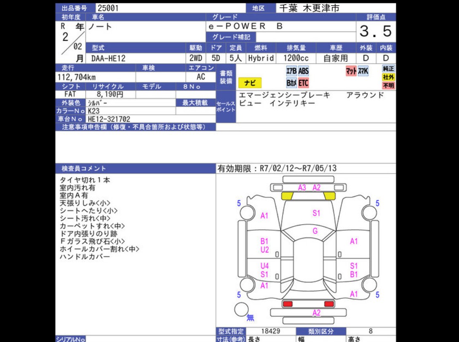Click the red ETC equipment badge
This screenshot has height=342, width=459.
303,83
